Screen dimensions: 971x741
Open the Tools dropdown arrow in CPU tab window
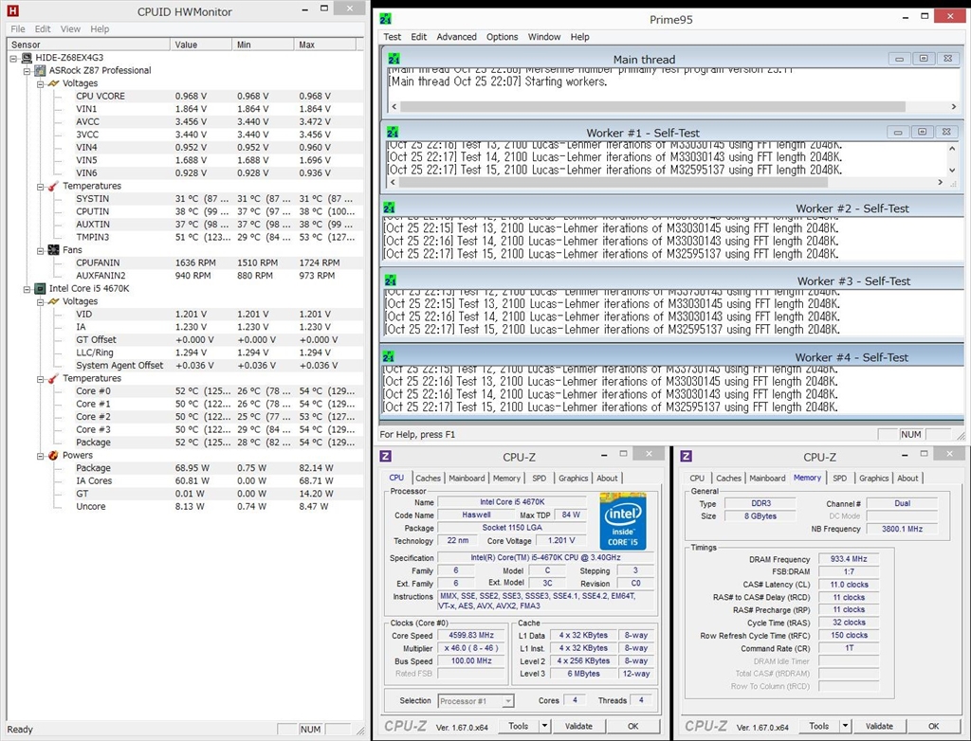(544, 727)
